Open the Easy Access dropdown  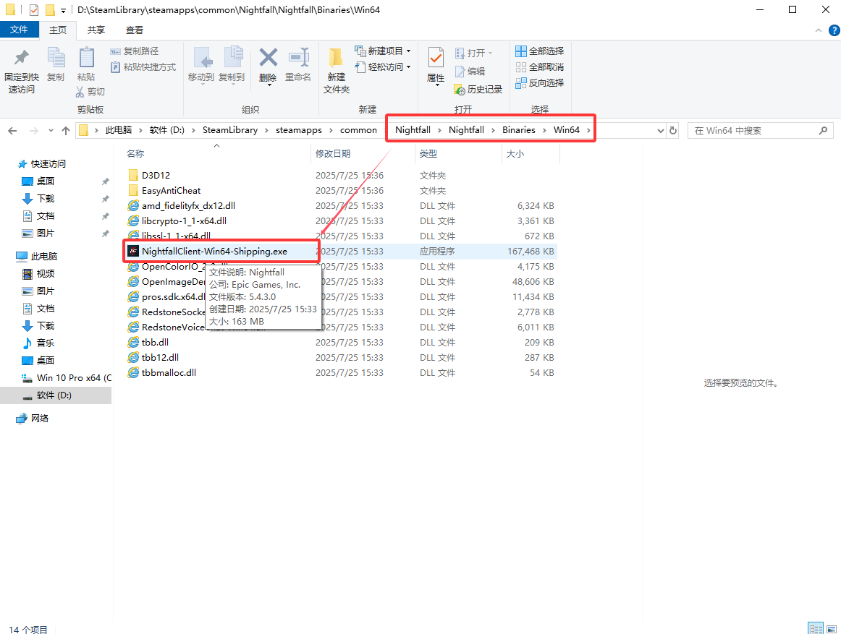click(x=409, y=67)
